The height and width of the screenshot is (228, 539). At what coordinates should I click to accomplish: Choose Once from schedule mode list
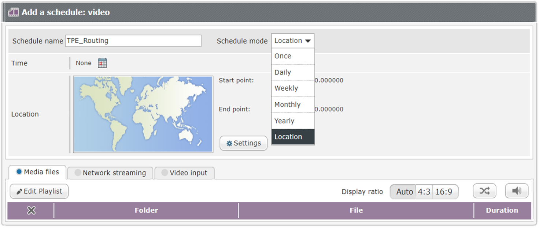293,56
